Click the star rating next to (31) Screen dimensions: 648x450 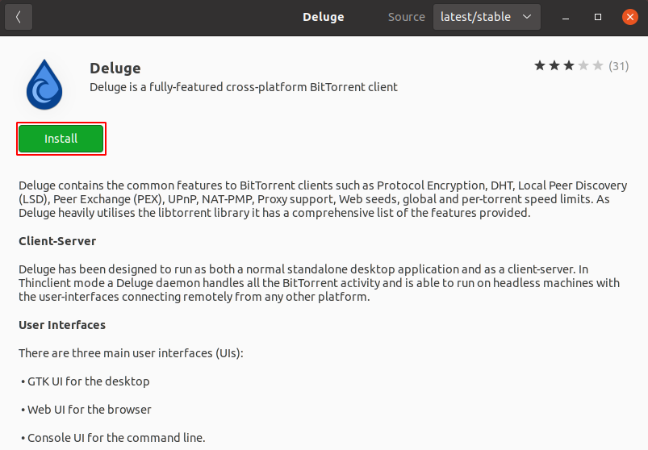coord(569,65)
